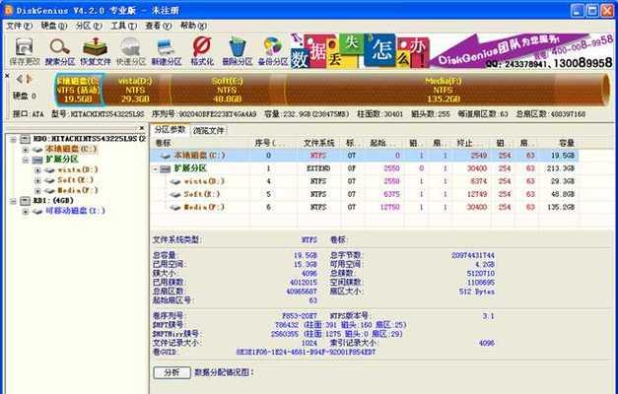Screen dimensions: 618x394
Task: Select the Media(F:) table row
Action: 364,207
